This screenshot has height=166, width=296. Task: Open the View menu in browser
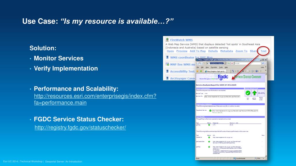click(x=207, y=67)
